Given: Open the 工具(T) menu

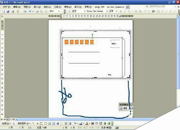Looking at the screenshot, I should pyautogui.click(x=58, y=7).
